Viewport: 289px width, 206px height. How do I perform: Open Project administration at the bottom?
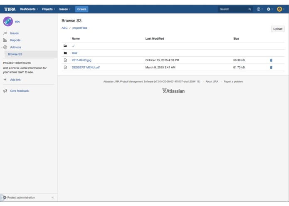coord(21,198)
